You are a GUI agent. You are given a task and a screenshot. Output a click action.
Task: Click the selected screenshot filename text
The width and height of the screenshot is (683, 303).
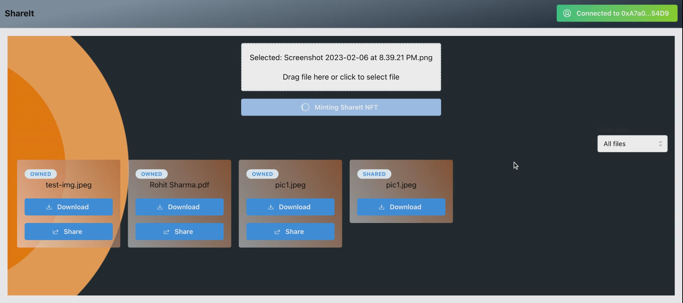coord(341,58)
